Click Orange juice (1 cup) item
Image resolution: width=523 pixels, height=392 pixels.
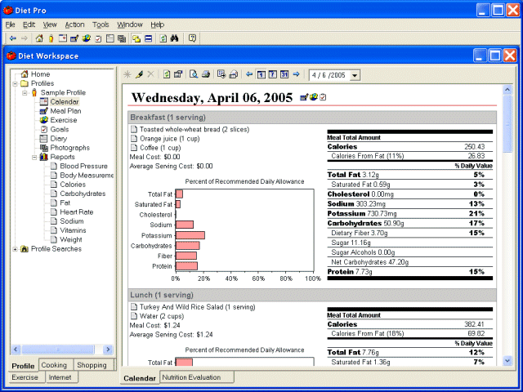click(169, 139)
